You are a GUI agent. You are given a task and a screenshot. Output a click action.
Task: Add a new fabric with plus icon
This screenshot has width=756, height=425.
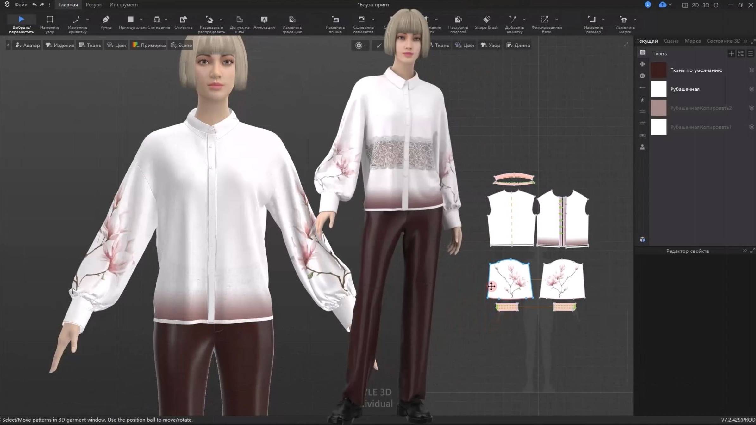[731, 53]
